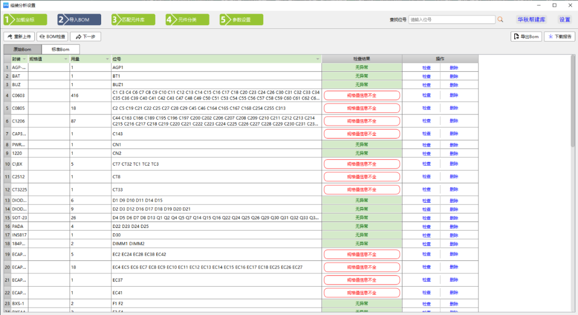This screenshot has width=578, height=315.
Task: Run the BOM检查 button
Action: [x=52, y=36]
